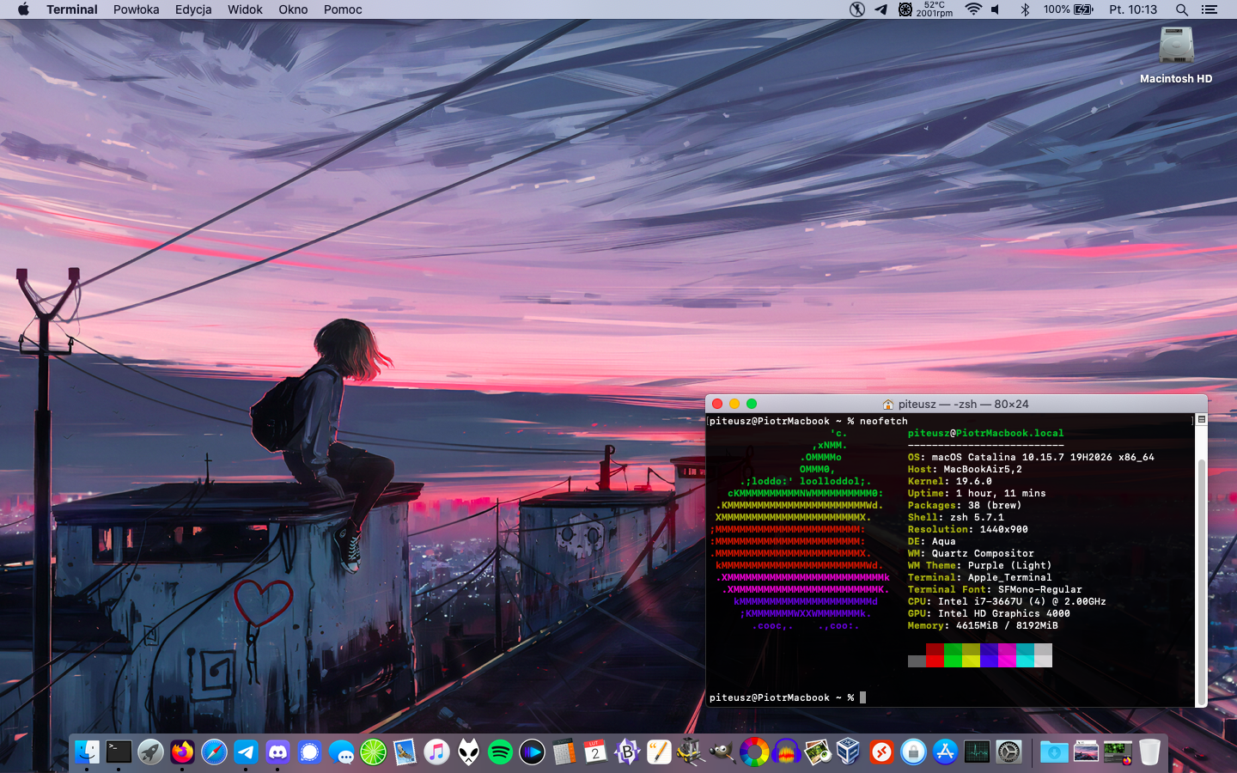Open the Powłoka menu
Viewport: 1237px width, 773px height.
click(x=137, y=9)
